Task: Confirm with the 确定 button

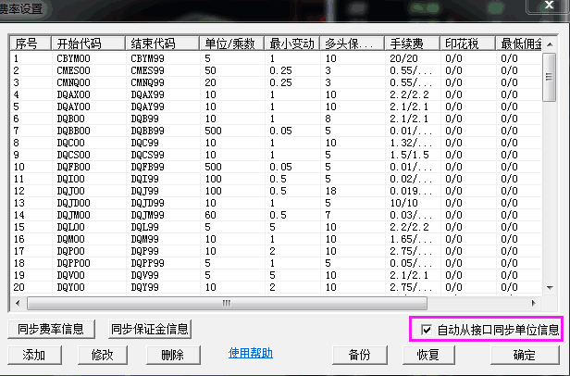Action: coord(525,355)
